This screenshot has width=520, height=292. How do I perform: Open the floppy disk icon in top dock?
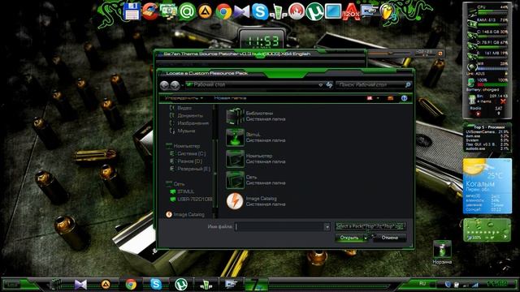(x=132, y=11)
